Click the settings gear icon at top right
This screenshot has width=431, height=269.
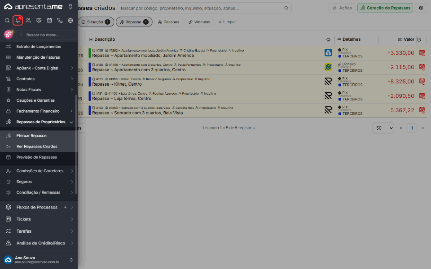421,8
